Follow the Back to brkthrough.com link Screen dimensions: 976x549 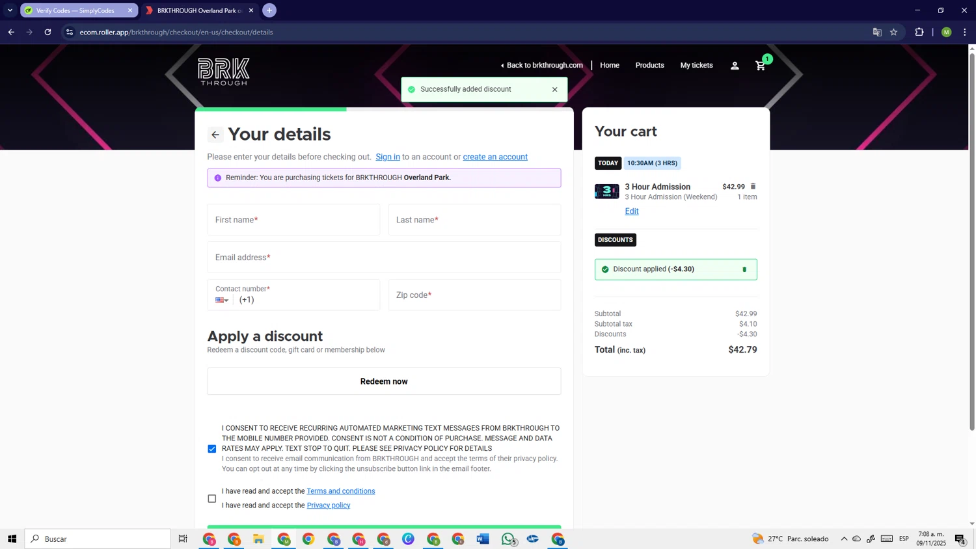point(541,66)
